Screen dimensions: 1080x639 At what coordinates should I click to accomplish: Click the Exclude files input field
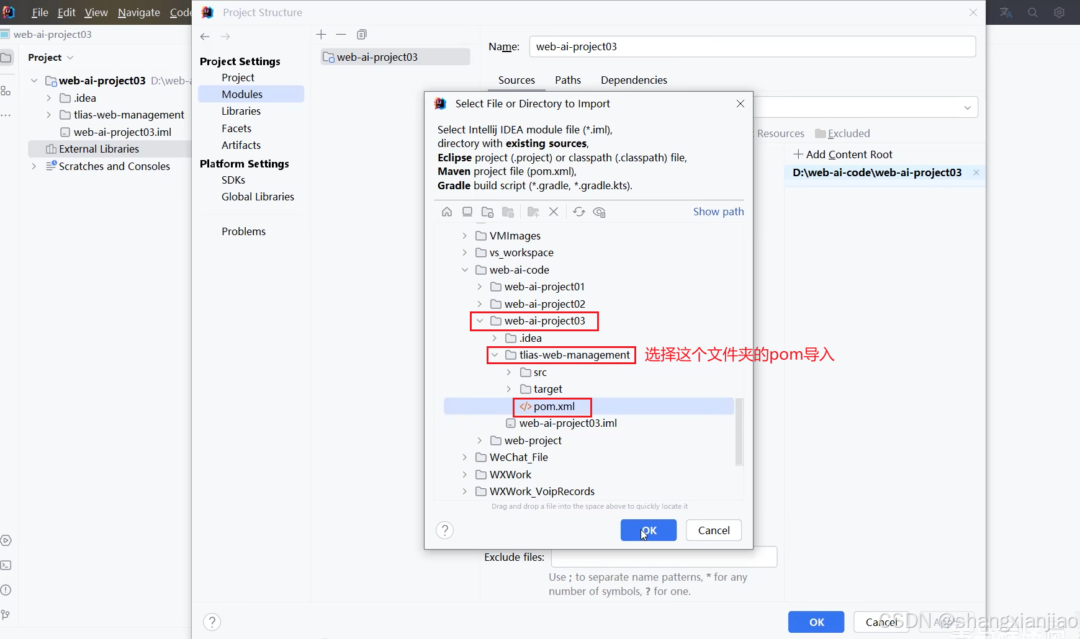[x=664, y=557]
